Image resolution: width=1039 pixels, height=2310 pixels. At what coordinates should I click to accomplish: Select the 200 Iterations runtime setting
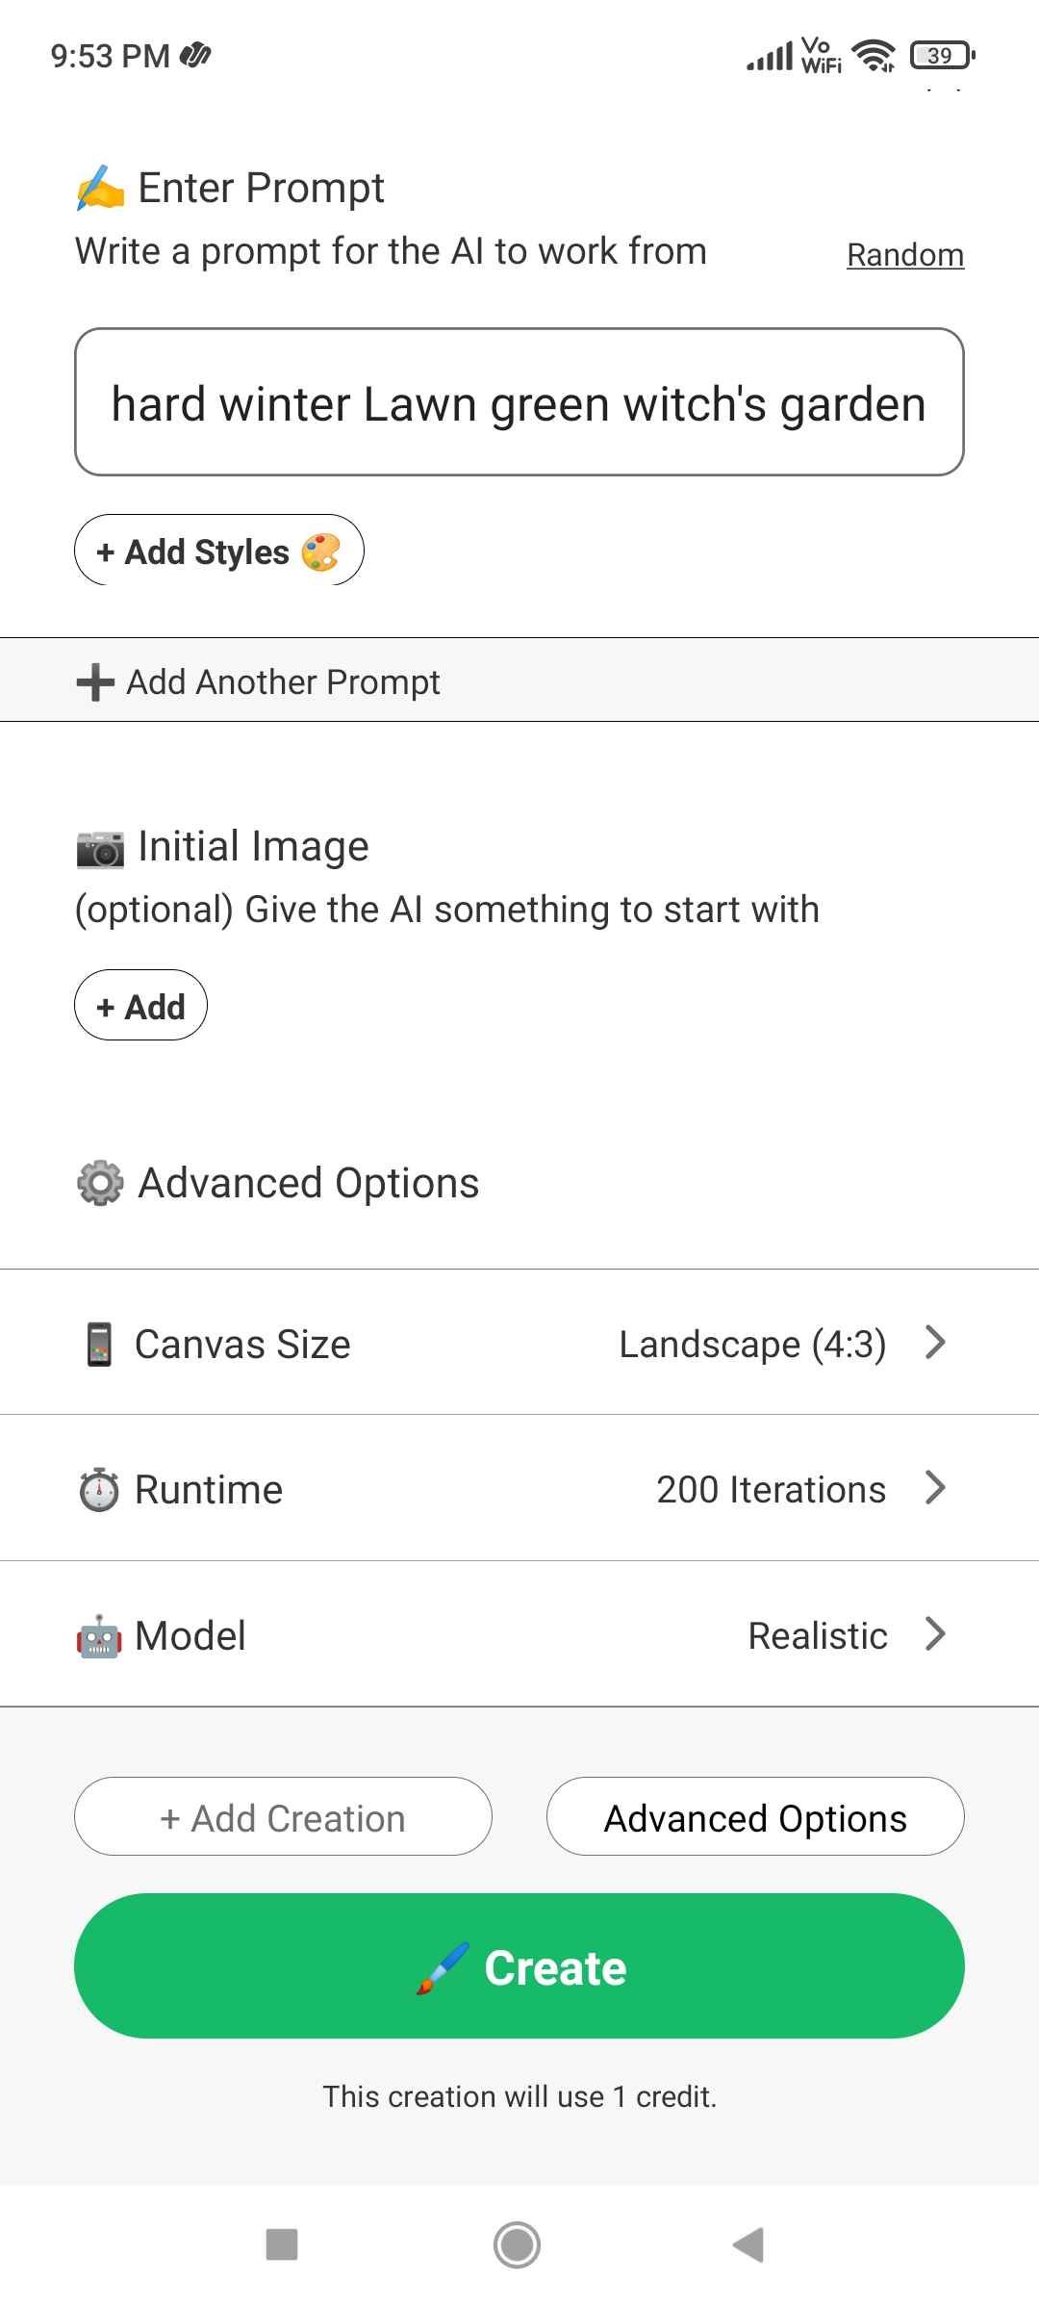[x=770, y=1488]
